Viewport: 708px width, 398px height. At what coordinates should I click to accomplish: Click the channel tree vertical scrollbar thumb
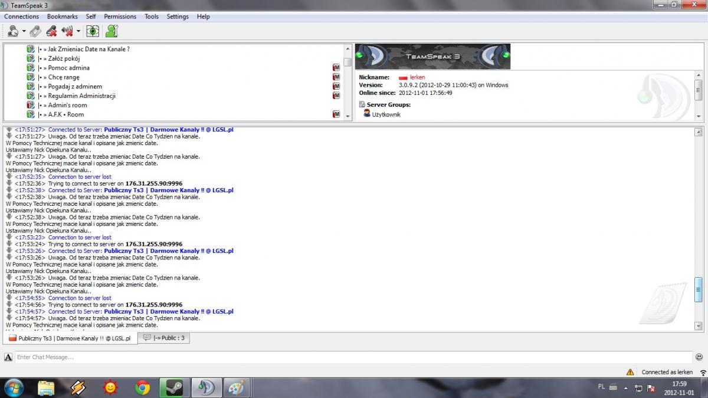348,62
